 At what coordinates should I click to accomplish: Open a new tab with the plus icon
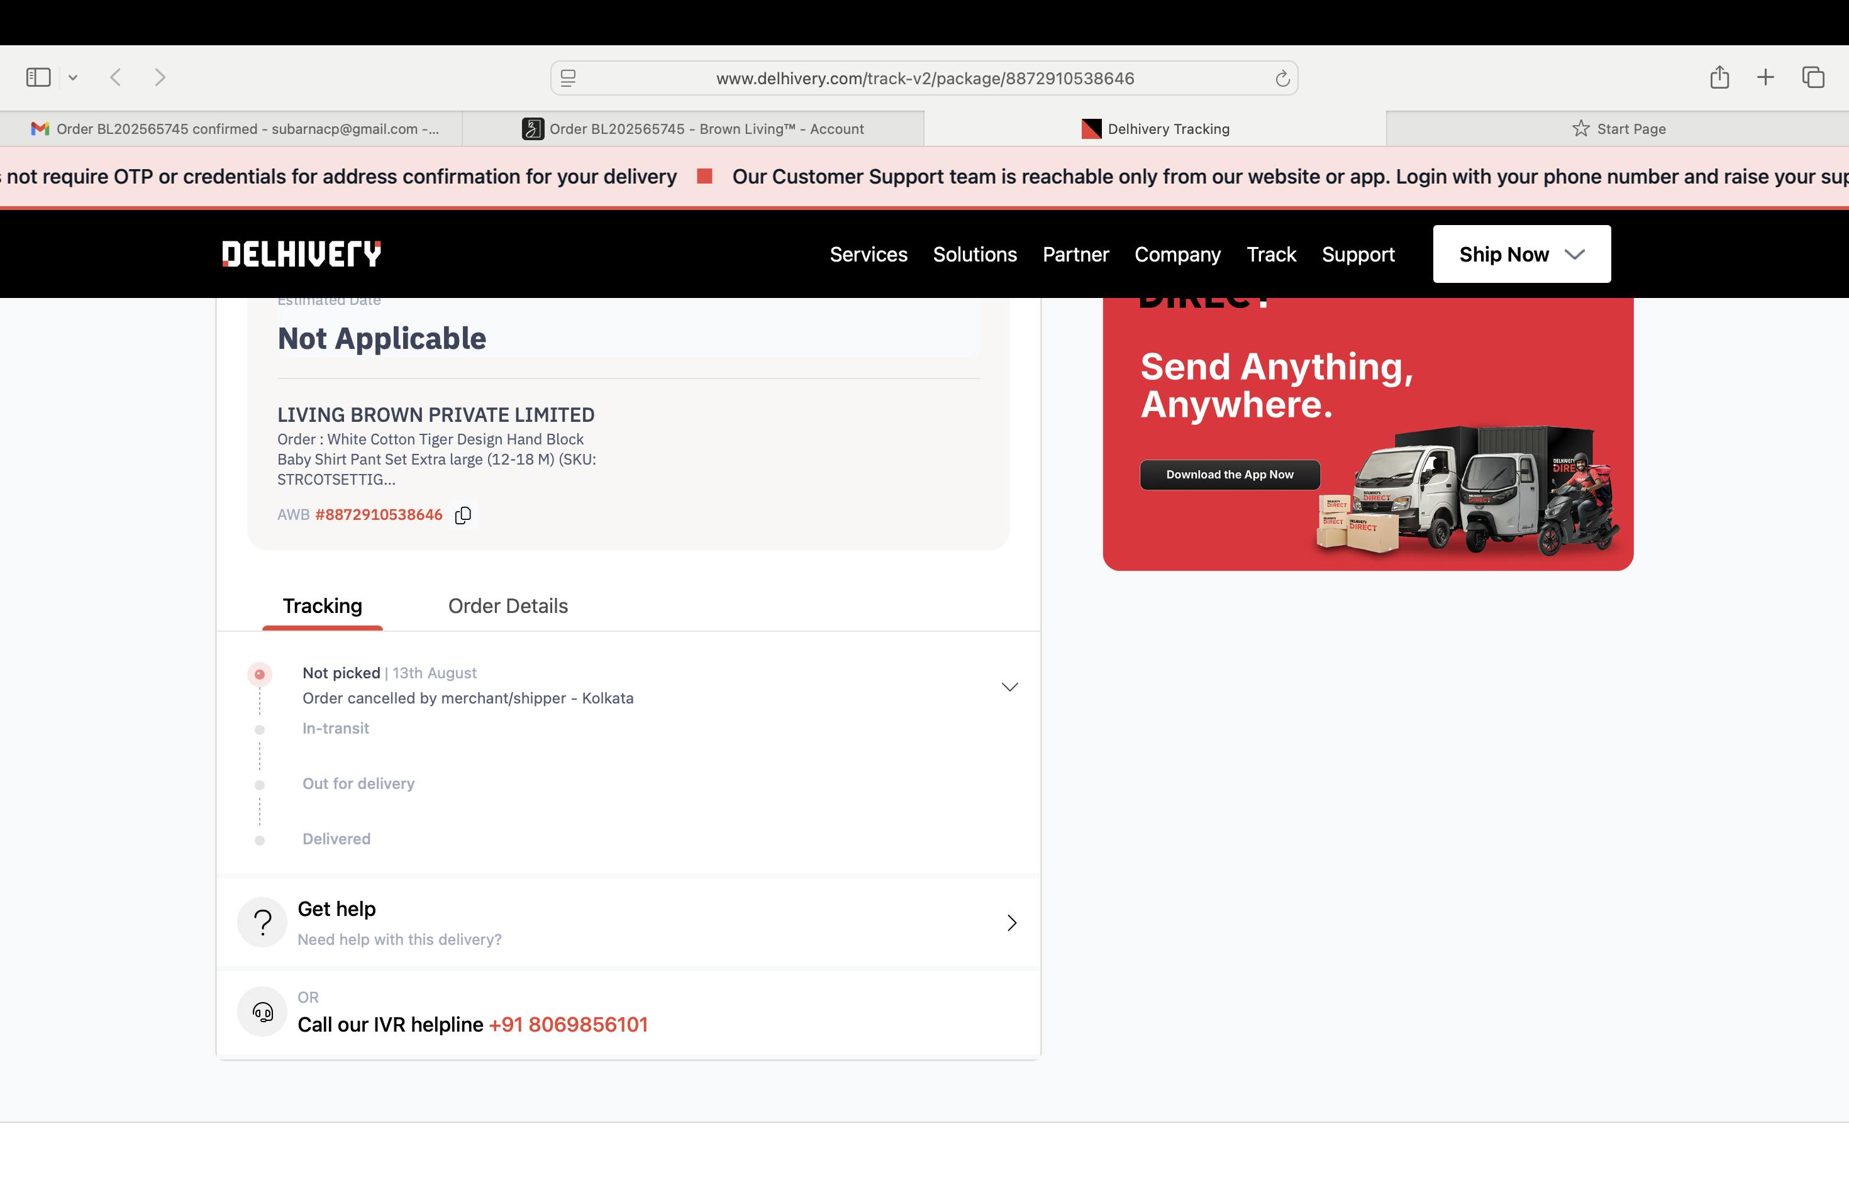[1765, 77]
